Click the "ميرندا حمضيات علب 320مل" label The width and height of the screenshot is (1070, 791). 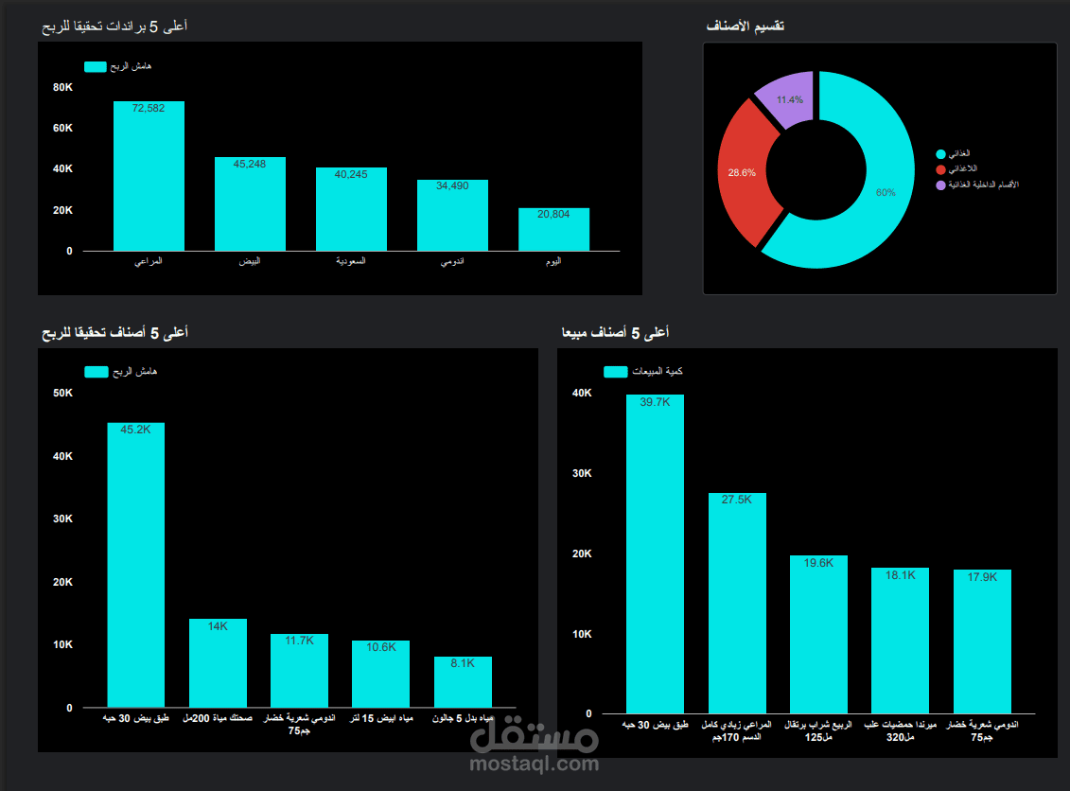click(900, 731)
